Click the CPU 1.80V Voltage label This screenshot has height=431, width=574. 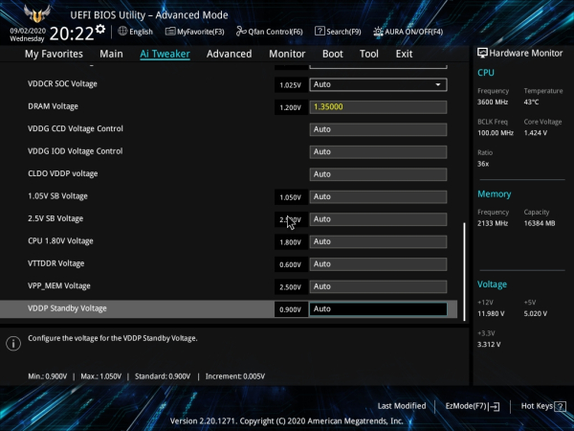pyautogui.click(x=60, y=241)
